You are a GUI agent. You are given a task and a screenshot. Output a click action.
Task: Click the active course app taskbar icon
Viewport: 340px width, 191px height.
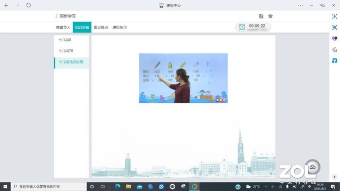194,186
